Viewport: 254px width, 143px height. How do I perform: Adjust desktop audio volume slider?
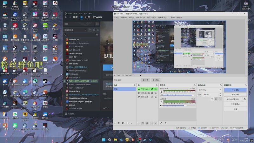click(x=179, y=106)
